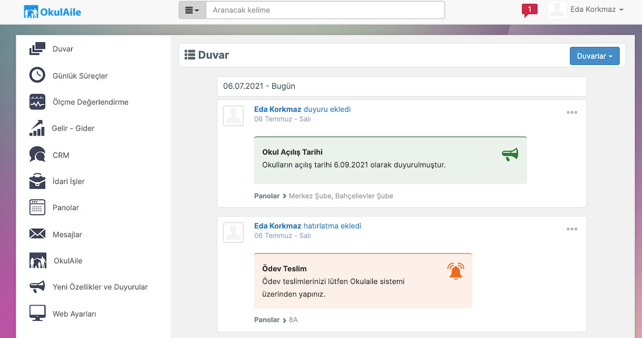Click 'Merkez Şube, Bahçelievler Şube' panel text

[x=341, y=196]
